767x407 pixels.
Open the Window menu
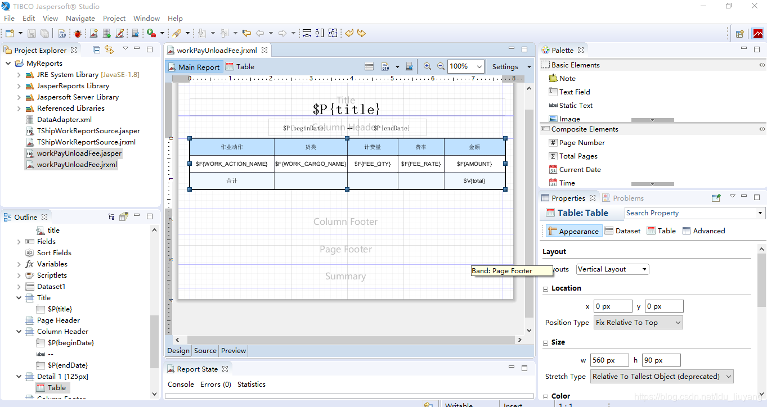(x=146, y=18)
